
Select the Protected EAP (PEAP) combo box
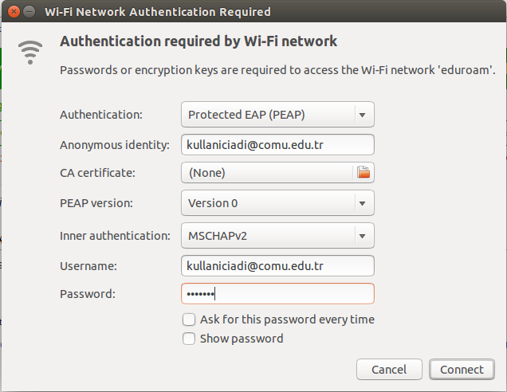[277, 115]
